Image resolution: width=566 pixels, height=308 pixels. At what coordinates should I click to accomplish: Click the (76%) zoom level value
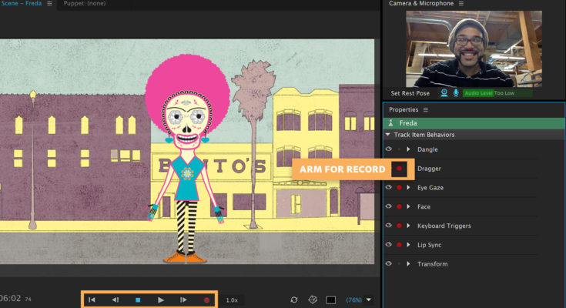pyautogui.click(x=353, y=300)
